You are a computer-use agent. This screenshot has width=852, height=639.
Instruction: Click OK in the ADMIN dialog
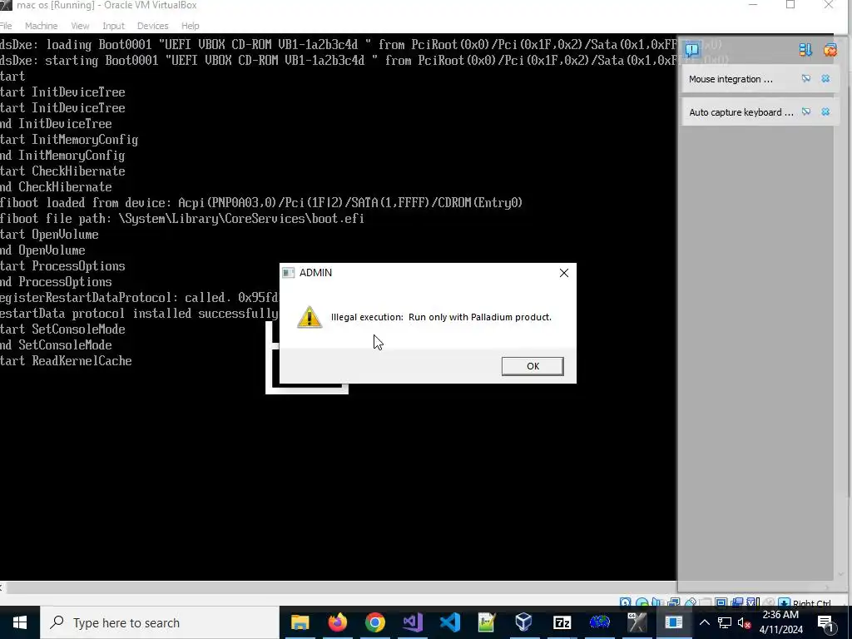[x=532, y=366]
